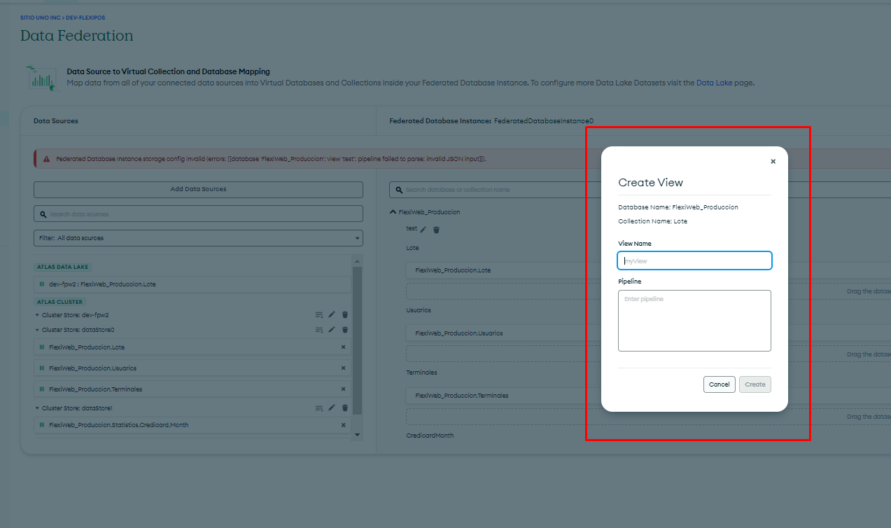Click the DEV-FLEXIPOS breadcrumb link
This screenshot has height=528, width=891.
click(x=85, y=18)
